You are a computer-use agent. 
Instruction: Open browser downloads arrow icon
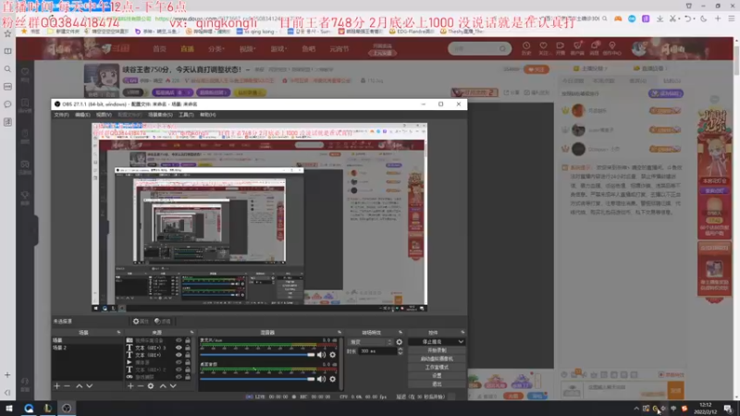coord(660,18)
